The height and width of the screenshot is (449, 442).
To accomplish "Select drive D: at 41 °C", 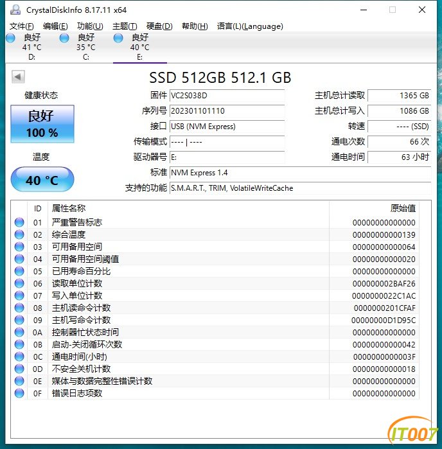I will pos(32,47).
